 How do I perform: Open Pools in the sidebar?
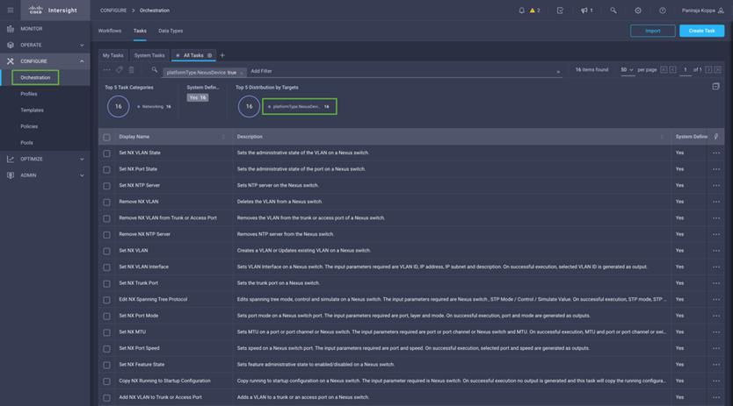pos(27,143)
